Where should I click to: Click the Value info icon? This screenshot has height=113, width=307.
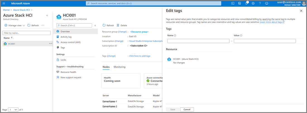[241, 36]
